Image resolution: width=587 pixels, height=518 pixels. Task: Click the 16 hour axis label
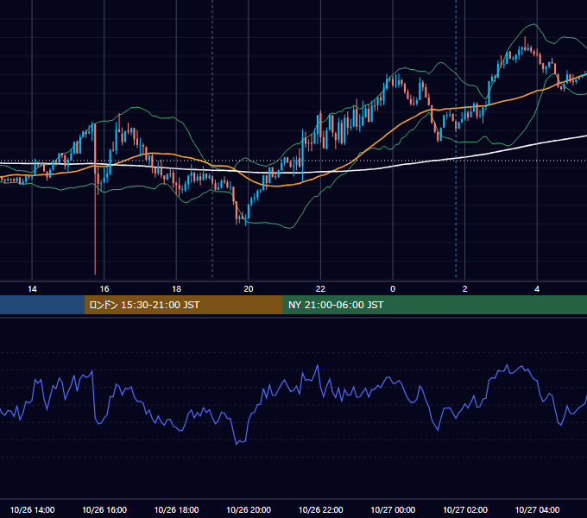[x=104, y=289]
